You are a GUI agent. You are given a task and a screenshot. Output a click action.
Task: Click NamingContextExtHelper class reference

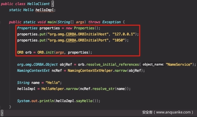90,71
